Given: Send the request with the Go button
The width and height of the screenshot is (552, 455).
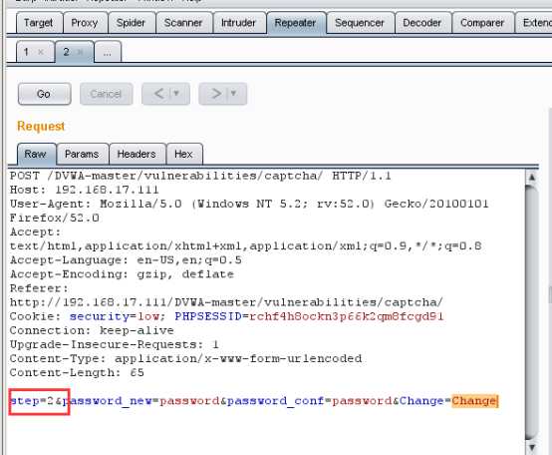Looking at the screenshot, I should [45, 94].
